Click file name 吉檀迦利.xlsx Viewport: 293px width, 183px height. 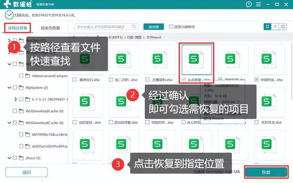pos(162,80)
